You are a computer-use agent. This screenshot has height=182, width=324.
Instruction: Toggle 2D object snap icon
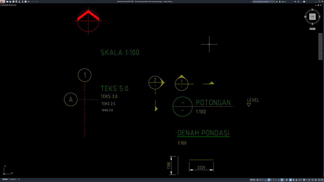(x=282, y=180)
